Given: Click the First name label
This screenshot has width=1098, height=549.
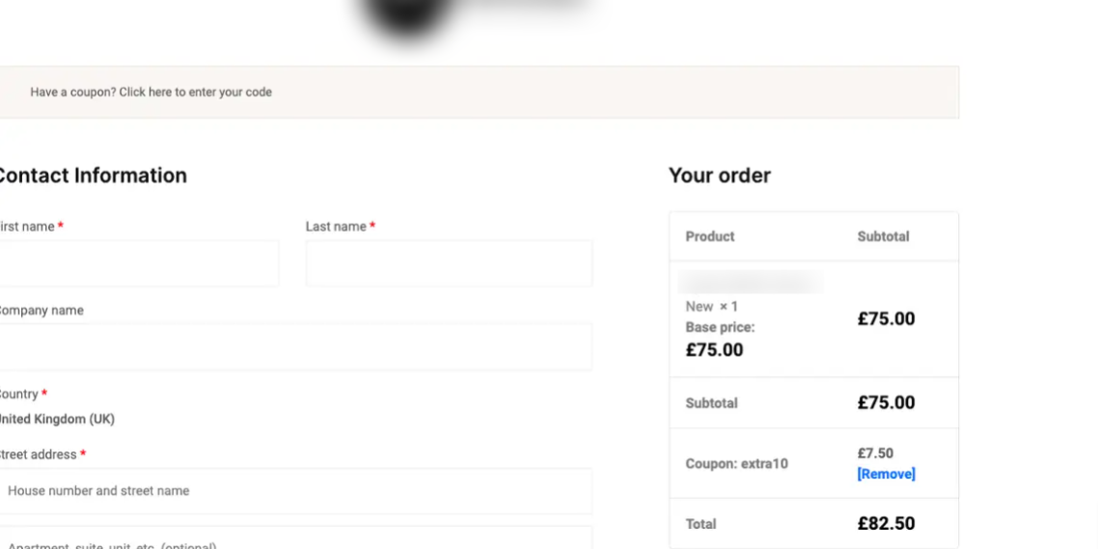Looking at the screenshot, I should (x=27, y=227).
